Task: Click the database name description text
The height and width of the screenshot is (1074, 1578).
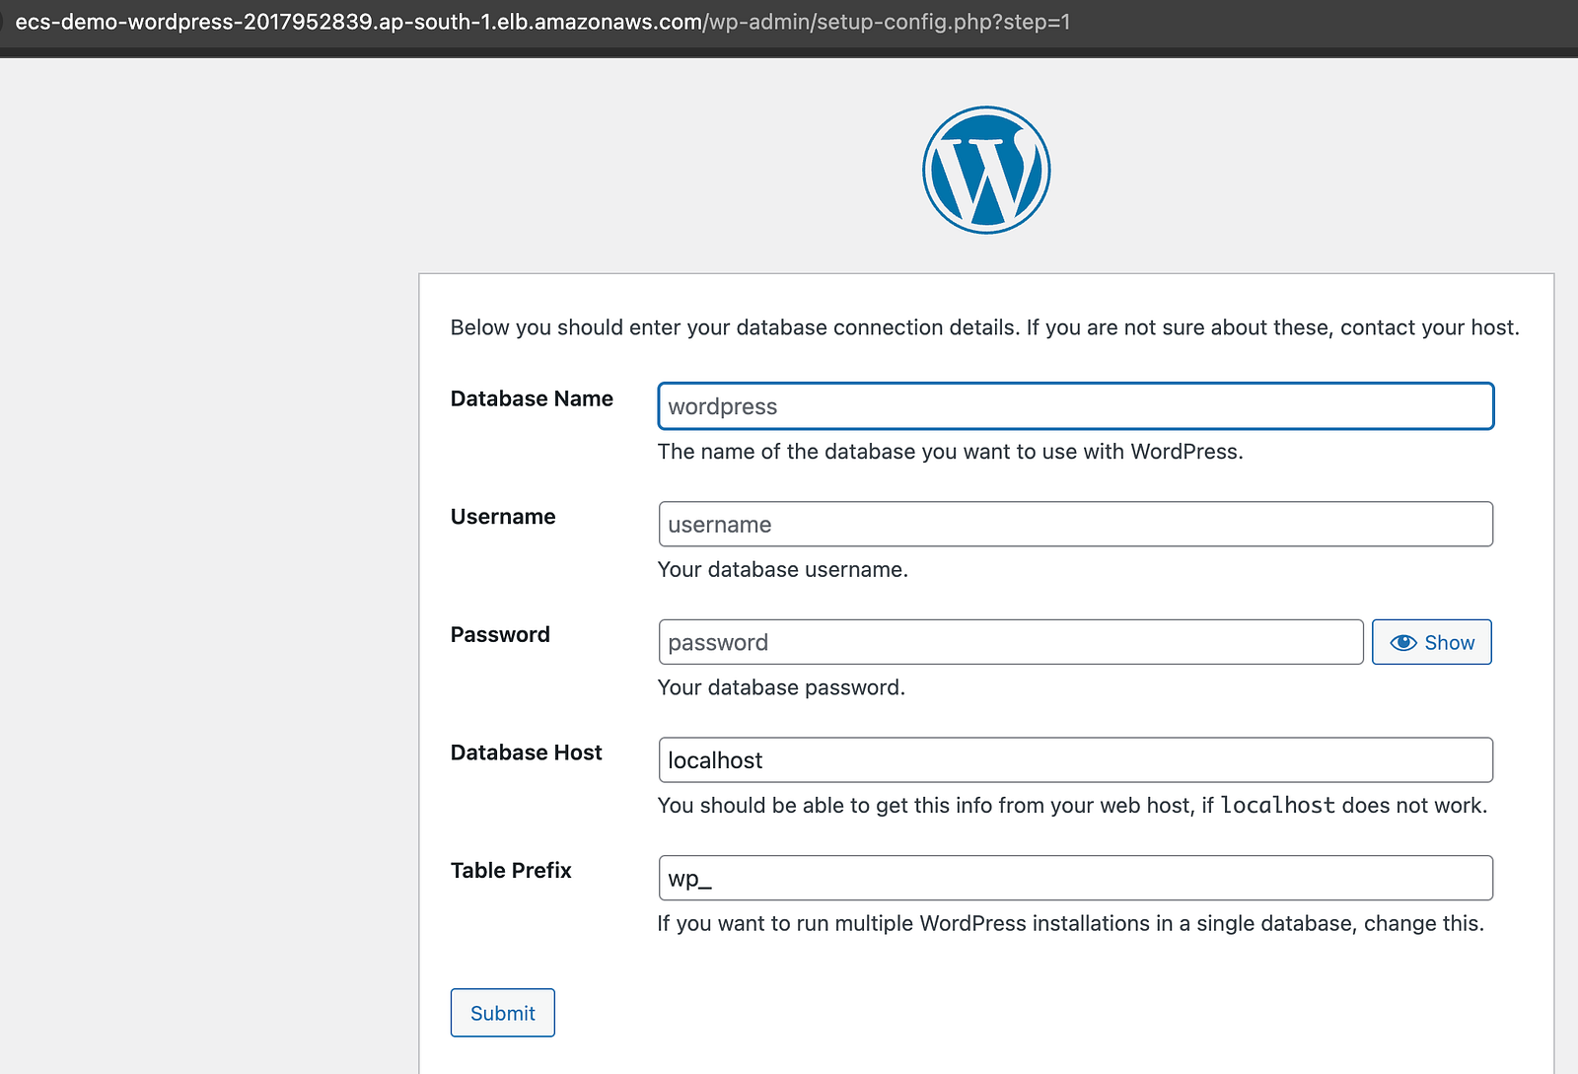Action: coord(951,452)
